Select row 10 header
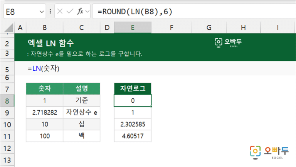This screenshot has width=296, height=167. (7, 124)
